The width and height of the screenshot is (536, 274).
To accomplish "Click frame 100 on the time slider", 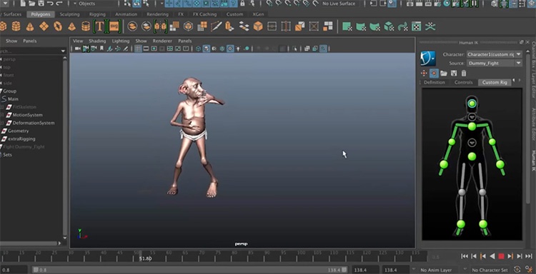I will (301, 253).
